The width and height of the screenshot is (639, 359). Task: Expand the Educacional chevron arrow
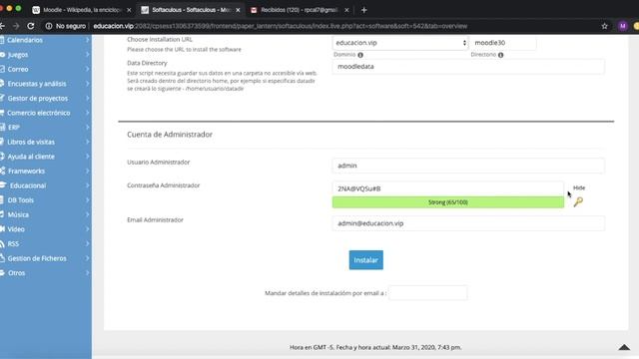click(x=87, y=185)
